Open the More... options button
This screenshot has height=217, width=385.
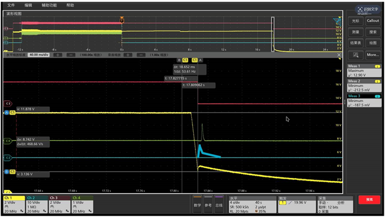373,55
